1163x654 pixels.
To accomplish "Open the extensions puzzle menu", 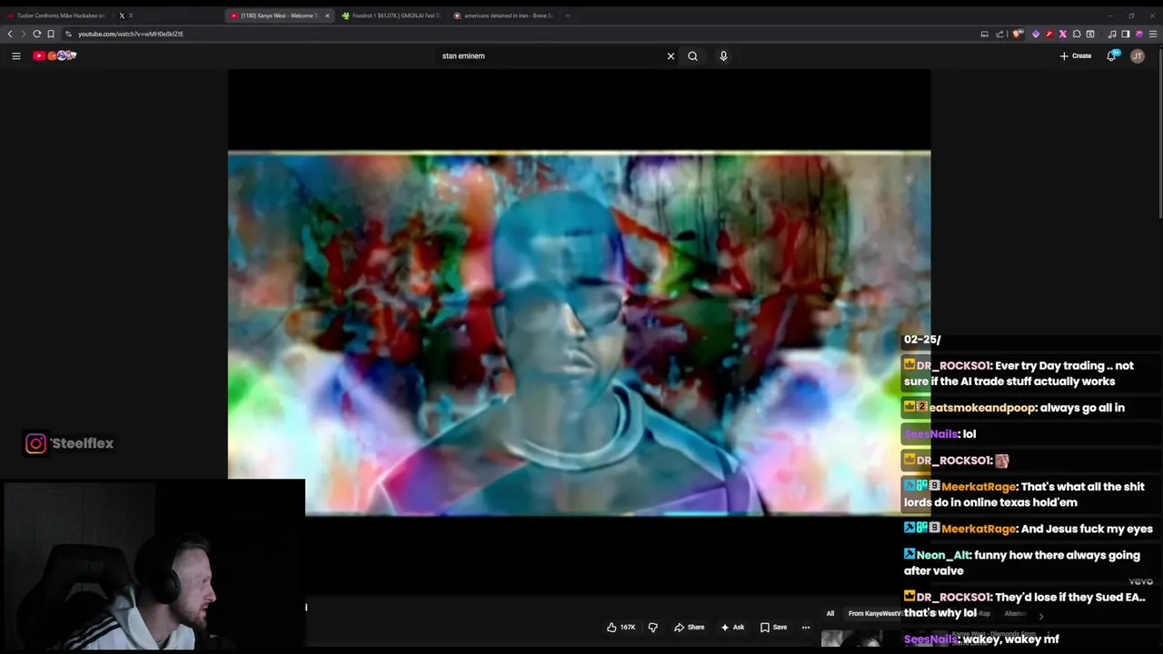I will (x=1077, y=34).
